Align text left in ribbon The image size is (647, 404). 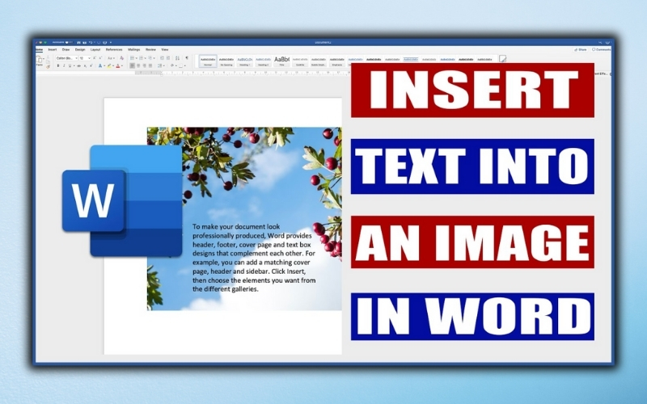[x=132, y=65]
